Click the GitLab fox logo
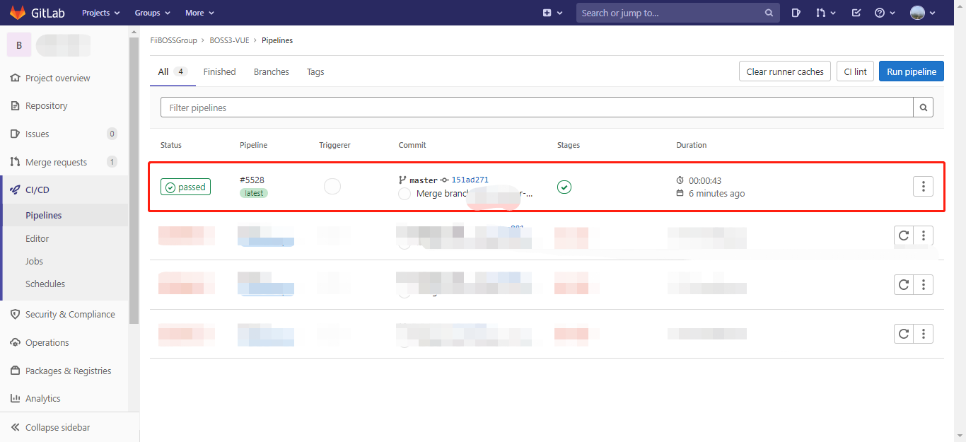Screen dimensions: 966x442 pyautogui.click(x=18, y=12)
